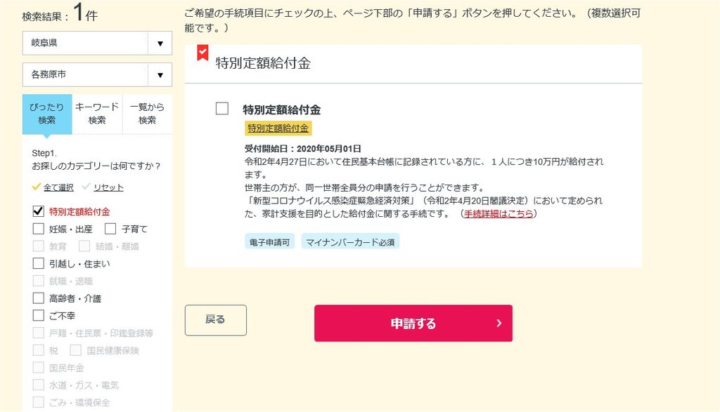Uncheck the 特別定額給付金 category filter
Screen dimensions: 720x412
pos(39,211)
